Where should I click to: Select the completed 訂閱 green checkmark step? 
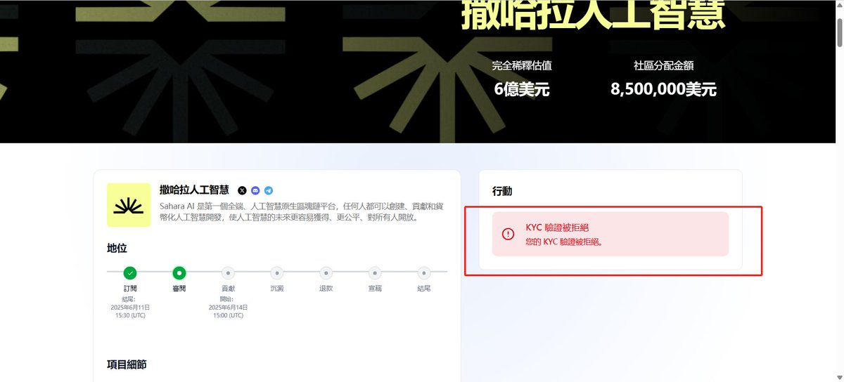130,272
